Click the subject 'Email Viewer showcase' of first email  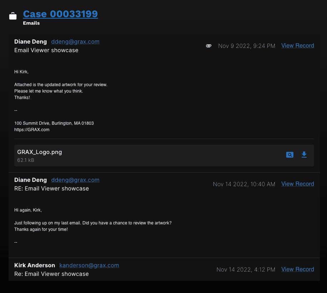(46, 50)
